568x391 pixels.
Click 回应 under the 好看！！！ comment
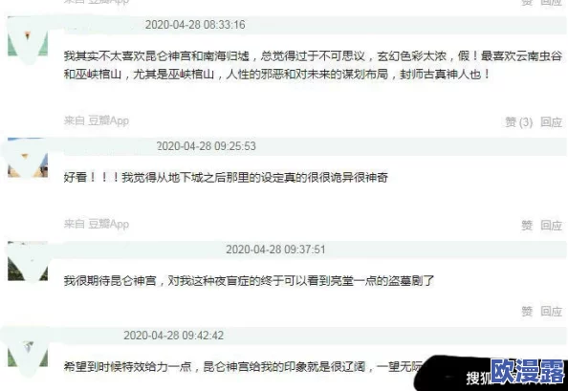pyautogui.click(x=551, y=226)
